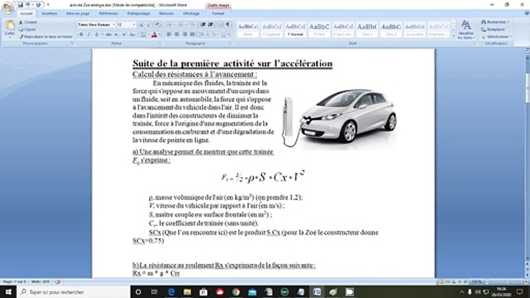The width and height of the screenshot is (530, 298).
Task: Apply the Titre 1 style
Action: [x=367, y=29]
